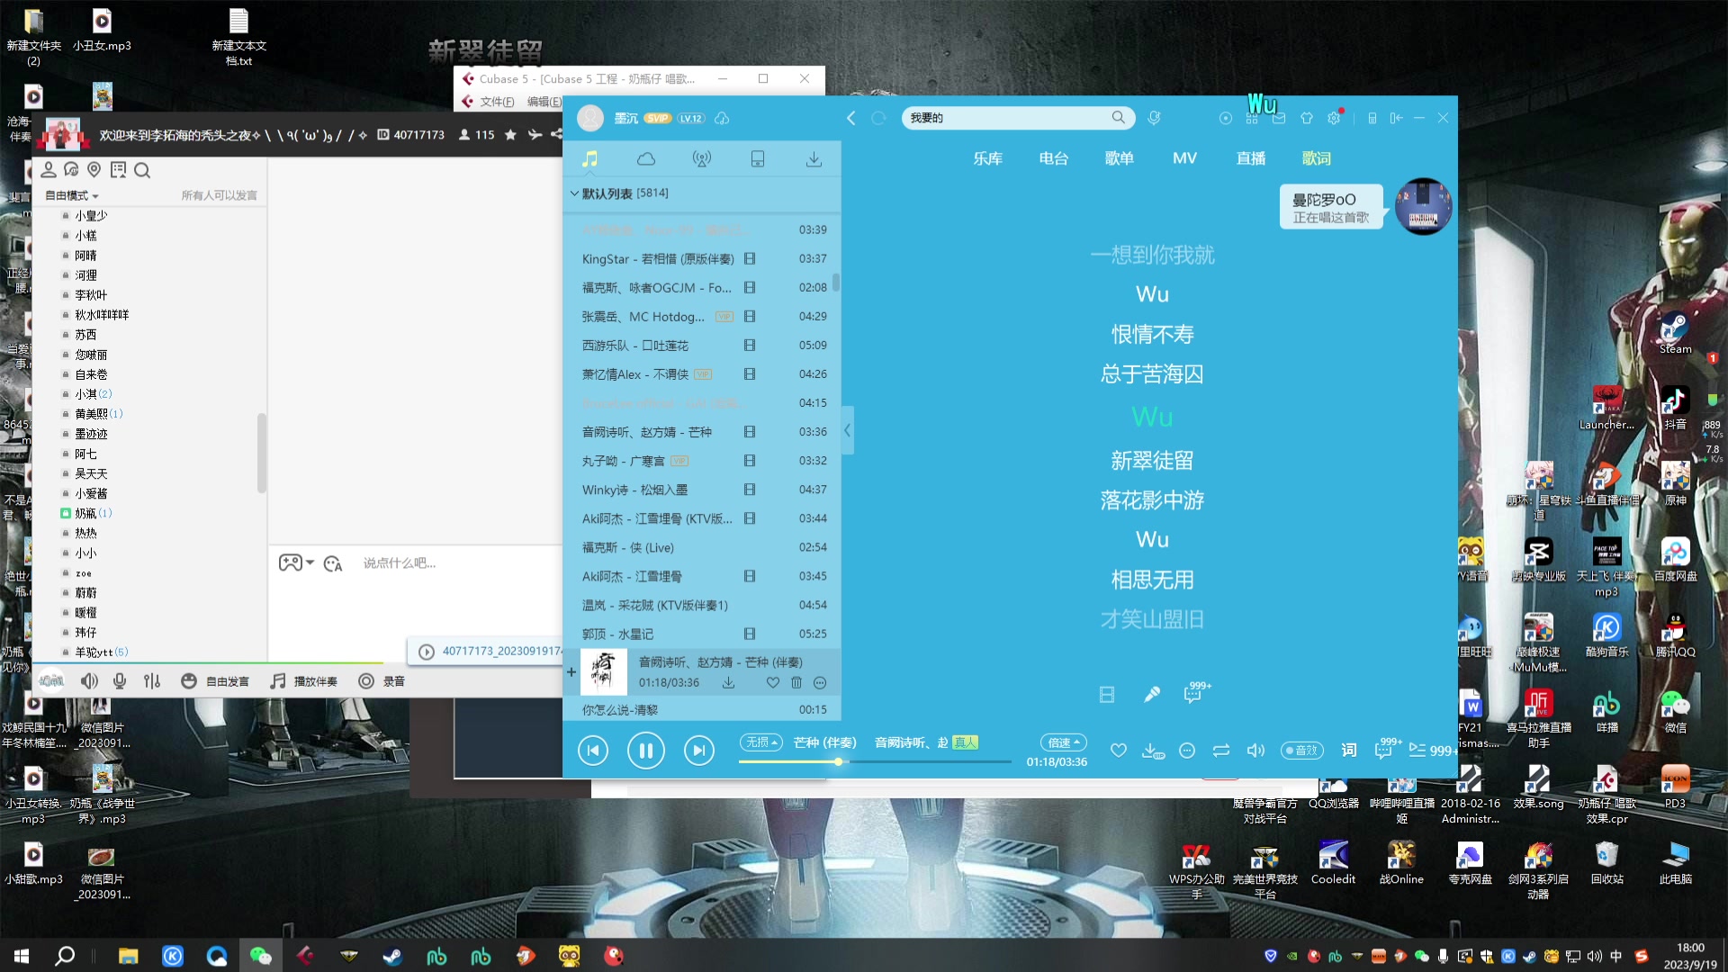Expand the game controller dropdown in YY chat

(310, 562)
